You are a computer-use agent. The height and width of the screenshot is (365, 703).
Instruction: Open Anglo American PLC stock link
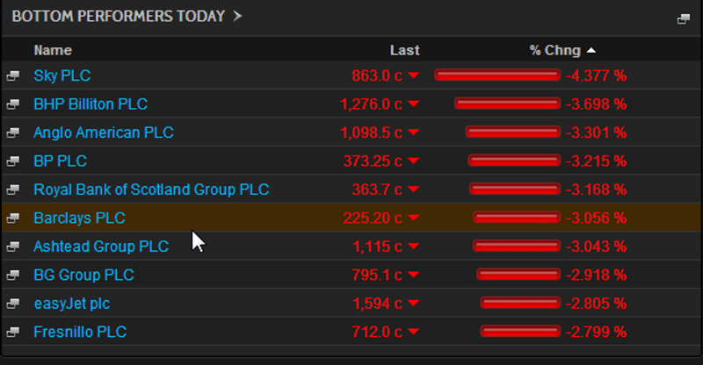(x=104, y=132)
